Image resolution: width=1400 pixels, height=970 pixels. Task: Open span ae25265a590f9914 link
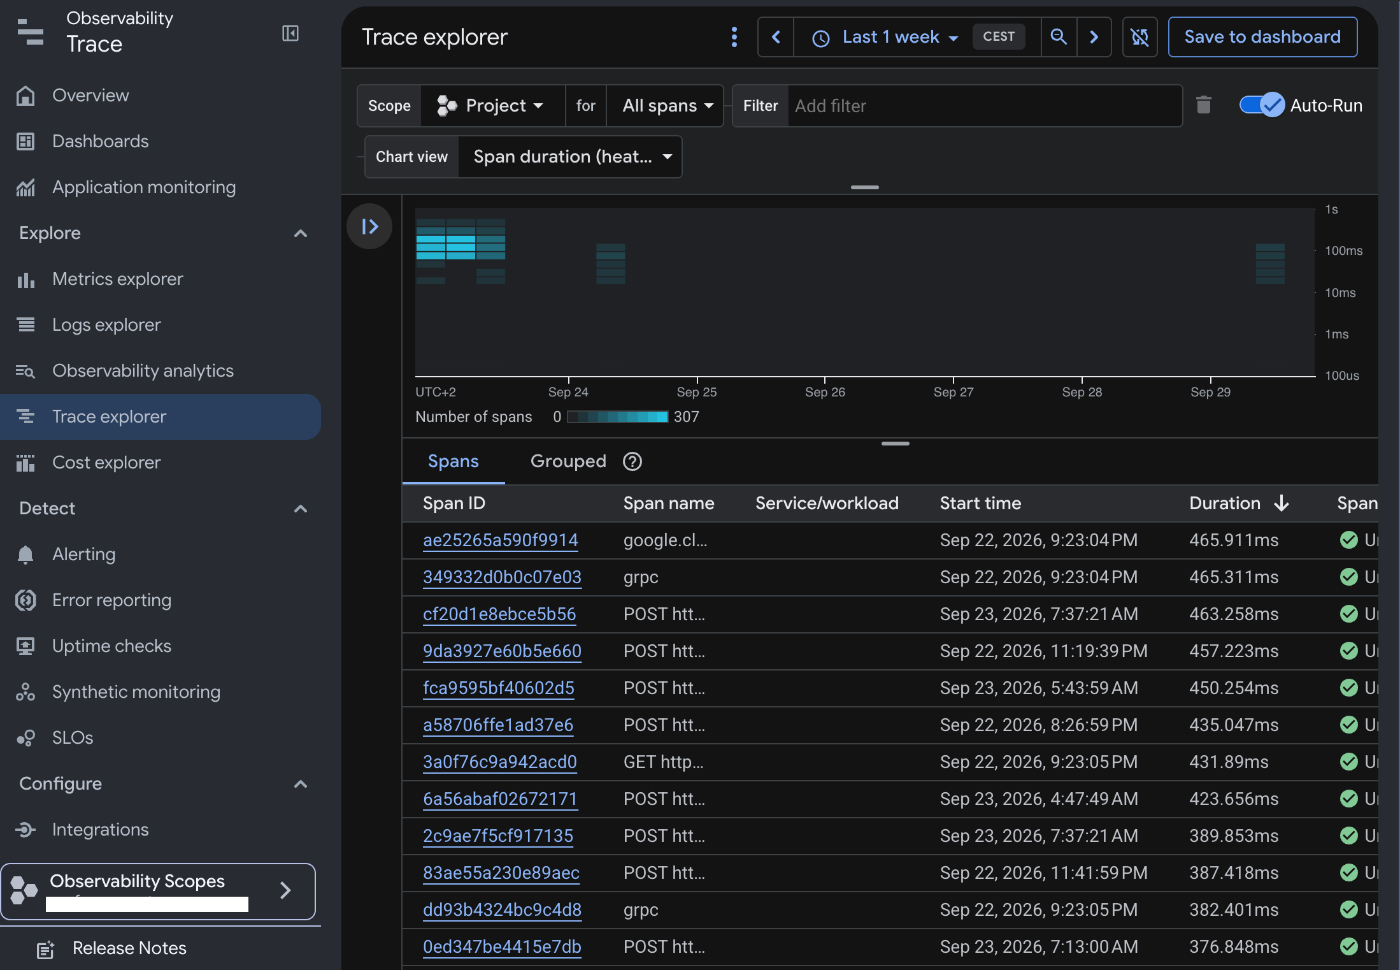(x=500, y=540)
